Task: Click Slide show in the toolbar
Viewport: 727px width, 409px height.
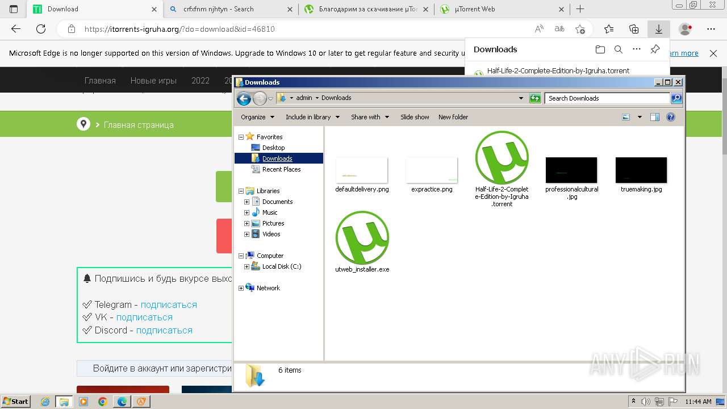Action: point(415,117)
